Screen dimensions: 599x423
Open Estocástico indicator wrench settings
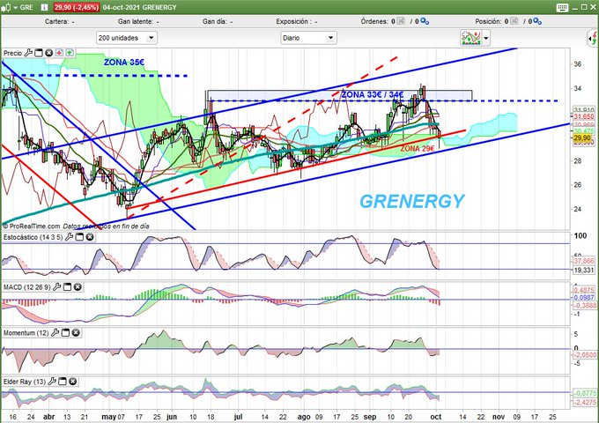[x=69, y=237]
